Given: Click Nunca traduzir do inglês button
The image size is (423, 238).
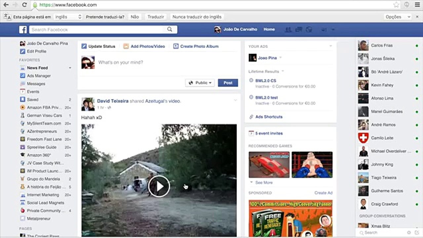Looking at the screenshot, I should click(197, 17).
